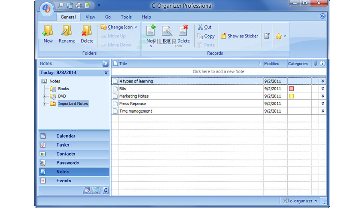Open the New record dropdown arrow
Image resolution: width=359 pixels, height=208 pixels.
(151, 46)
